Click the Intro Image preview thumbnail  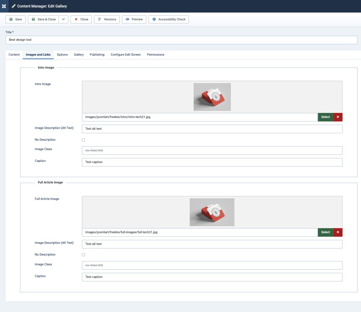(212, 97)
